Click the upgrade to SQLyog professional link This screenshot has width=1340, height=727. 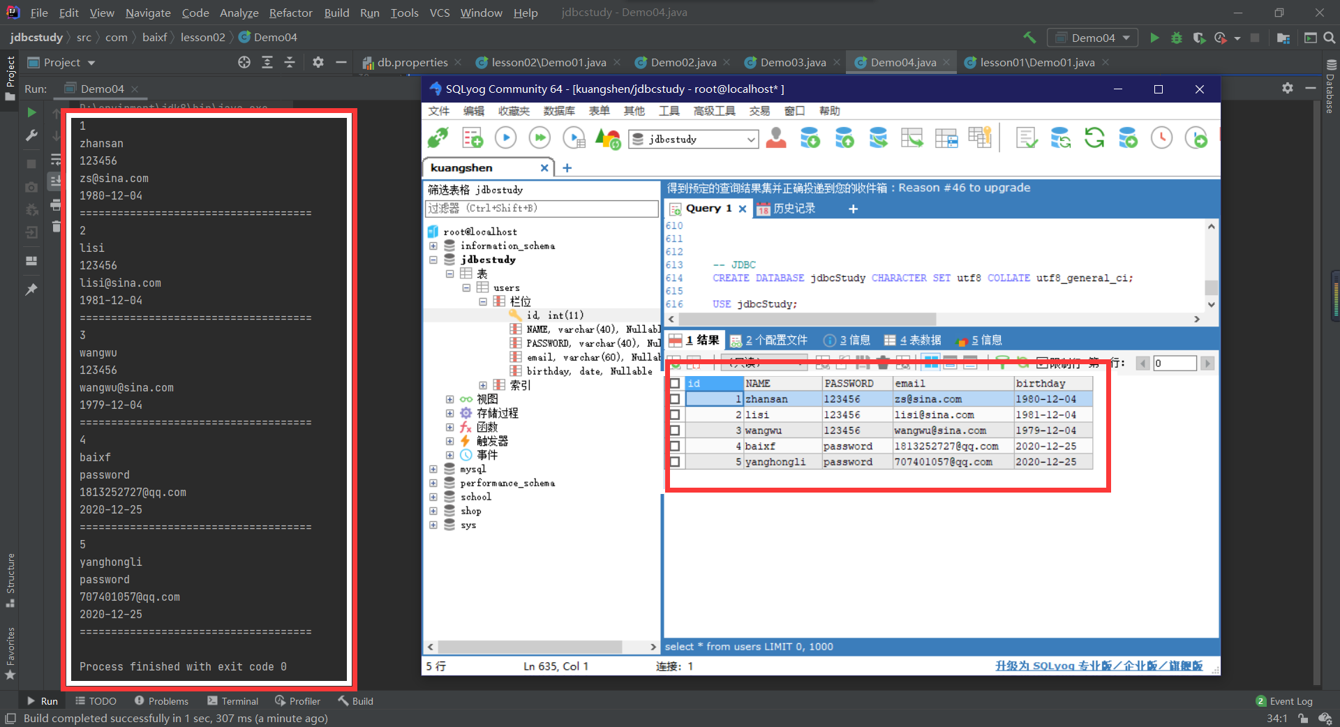point(1099,666)
